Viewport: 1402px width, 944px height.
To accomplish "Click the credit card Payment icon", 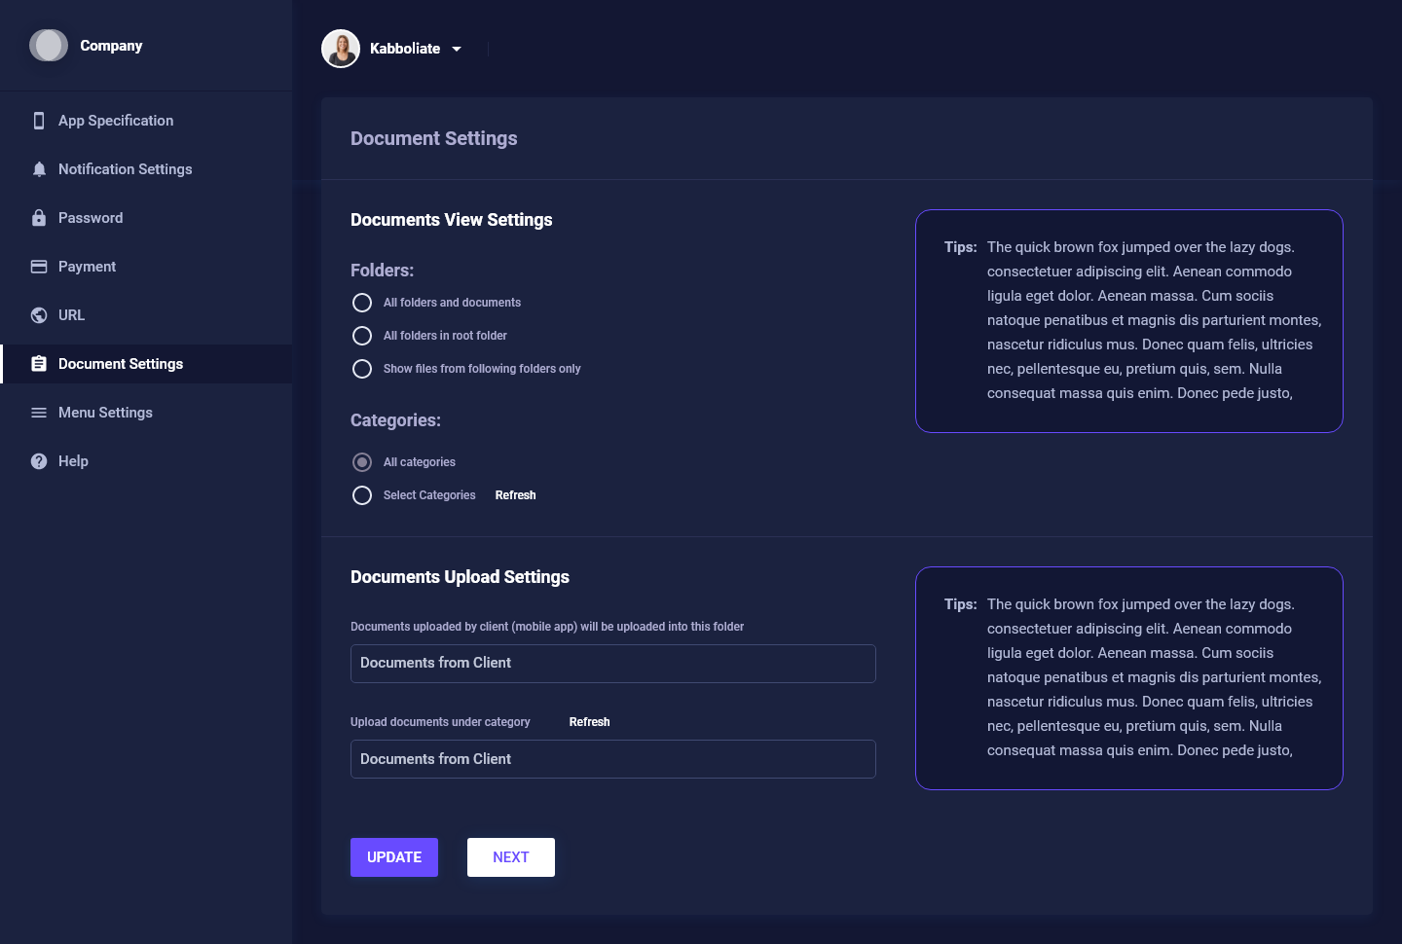I will pos(39,267).
